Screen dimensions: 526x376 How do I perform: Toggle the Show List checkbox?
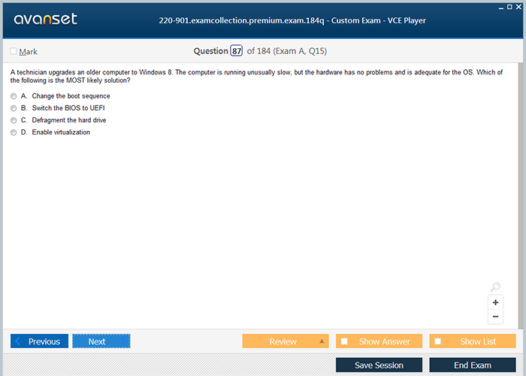click(438, 341)
